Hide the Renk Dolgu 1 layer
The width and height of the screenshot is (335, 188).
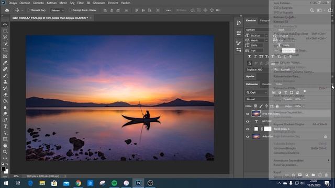248,129
